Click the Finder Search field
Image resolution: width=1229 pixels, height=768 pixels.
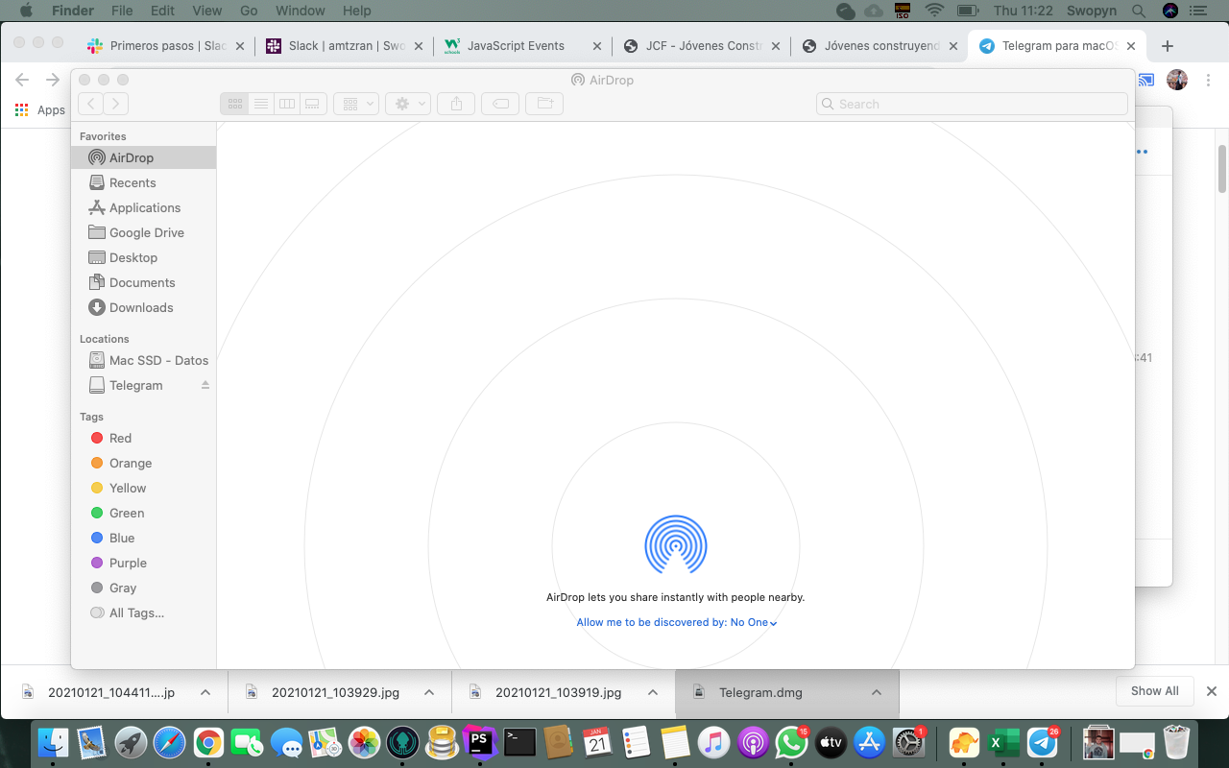coord(972,104)
